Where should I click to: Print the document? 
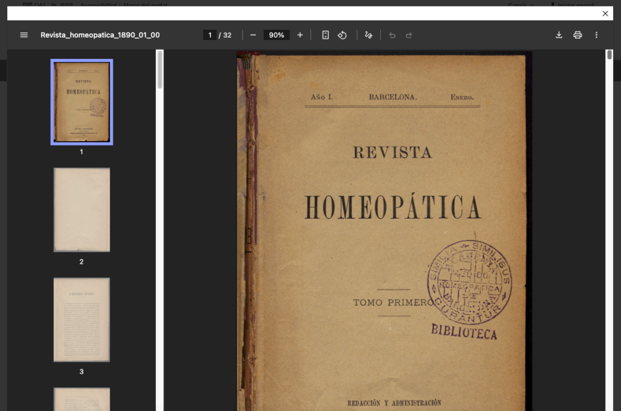[577, 35]
